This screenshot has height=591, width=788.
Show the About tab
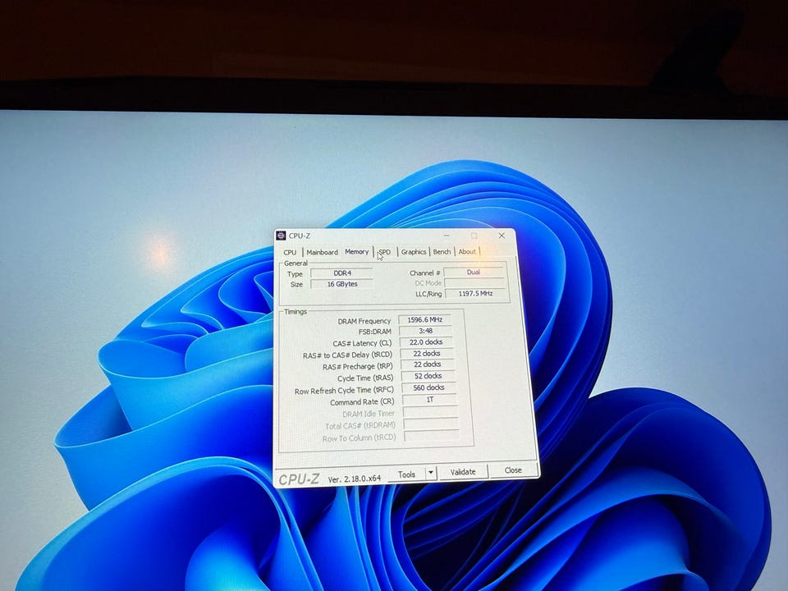coord(467,252)
